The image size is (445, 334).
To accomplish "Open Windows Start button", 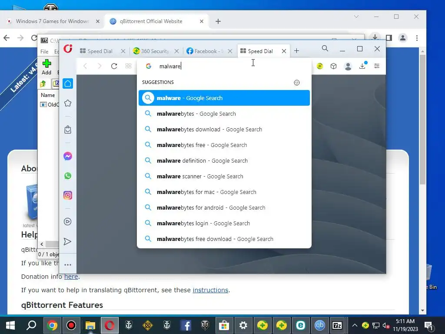I will pos(10,325).
